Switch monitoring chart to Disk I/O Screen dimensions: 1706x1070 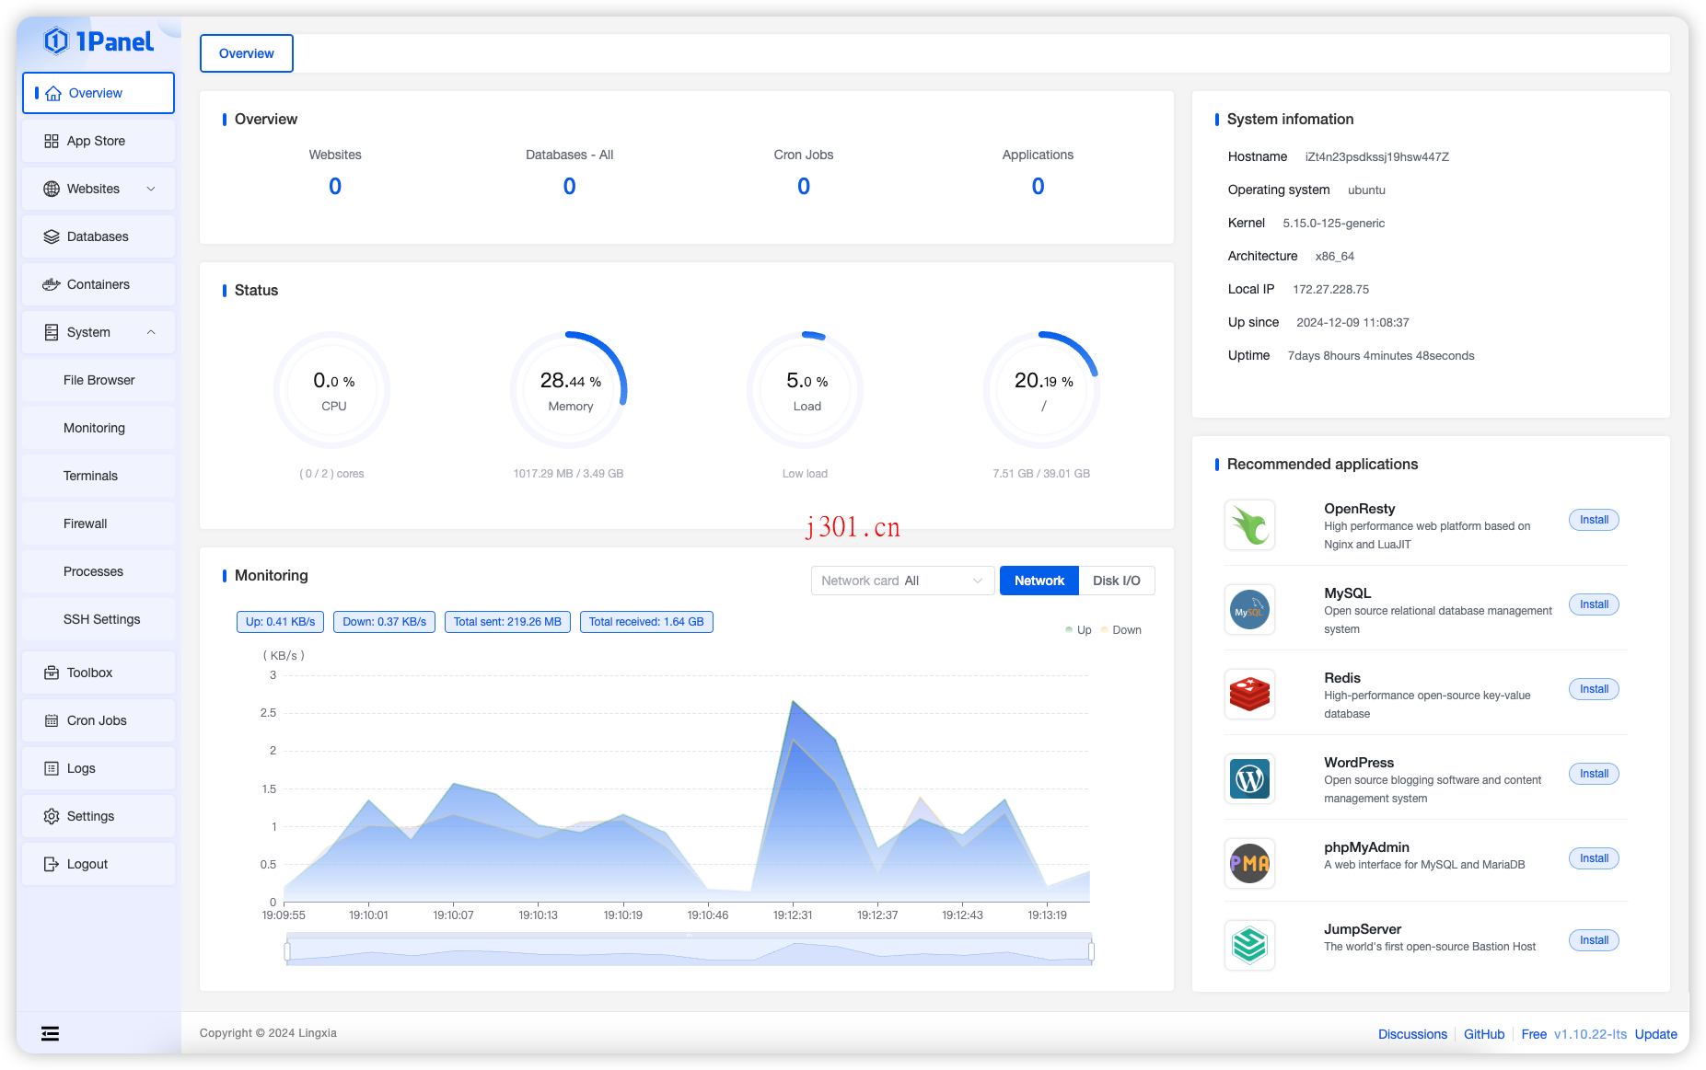1116,581
